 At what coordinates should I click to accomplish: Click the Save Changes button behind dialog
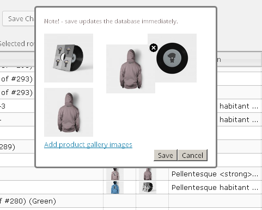coord(19,18)
